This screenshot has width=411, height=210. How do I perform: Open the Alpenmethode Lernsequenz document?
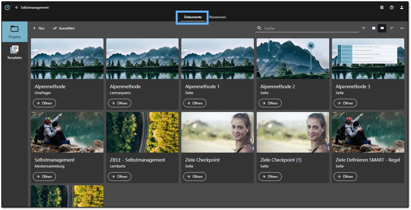(x=119, y=103)
